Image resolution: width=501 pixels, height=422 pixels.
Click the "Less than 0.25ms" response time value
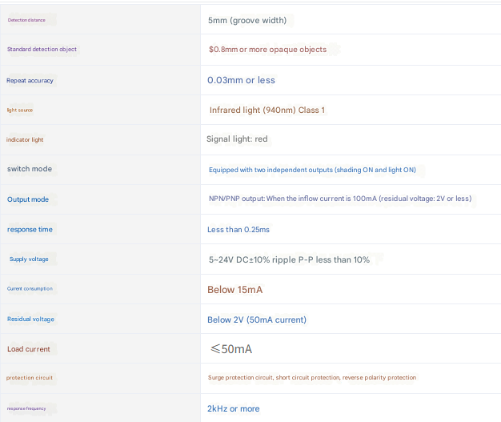click(238, 230)
